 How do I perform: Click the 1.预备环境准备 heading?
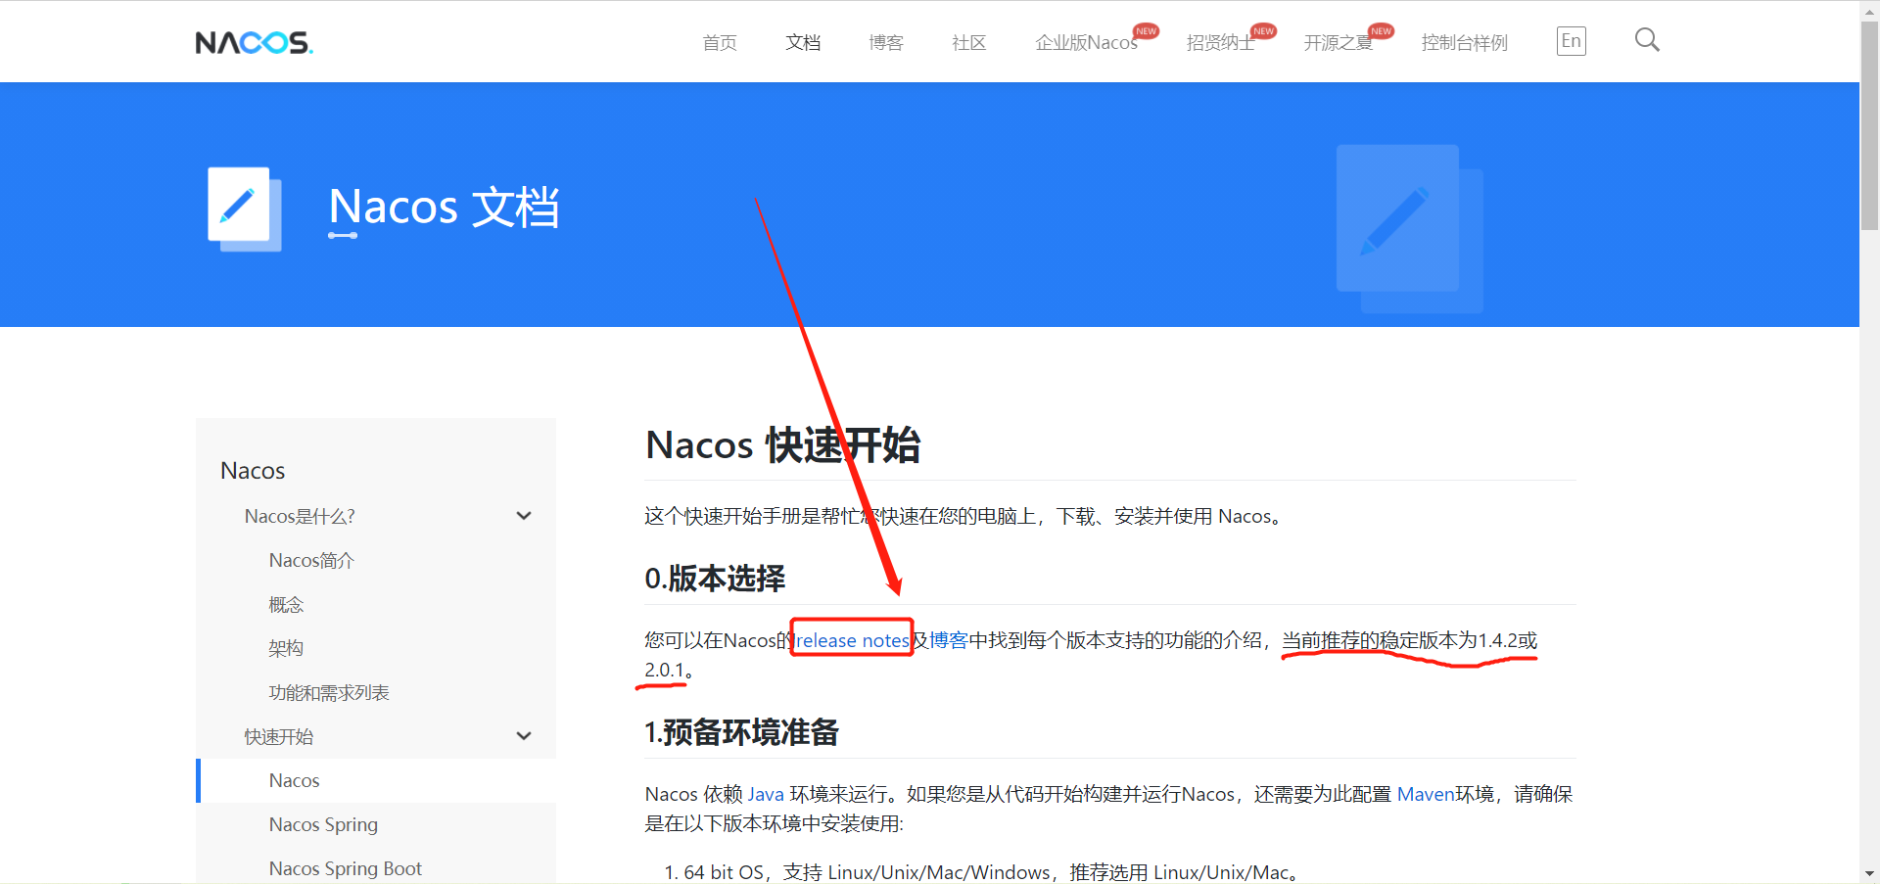pyautogui.click(x=741, y=732)
